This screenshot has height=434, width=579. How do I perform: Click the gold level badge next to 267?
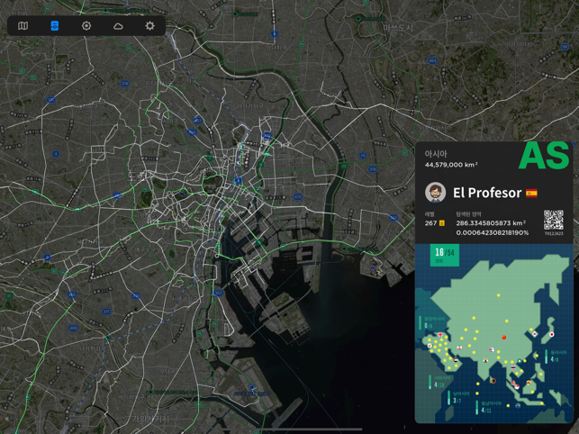pos(442,223)
